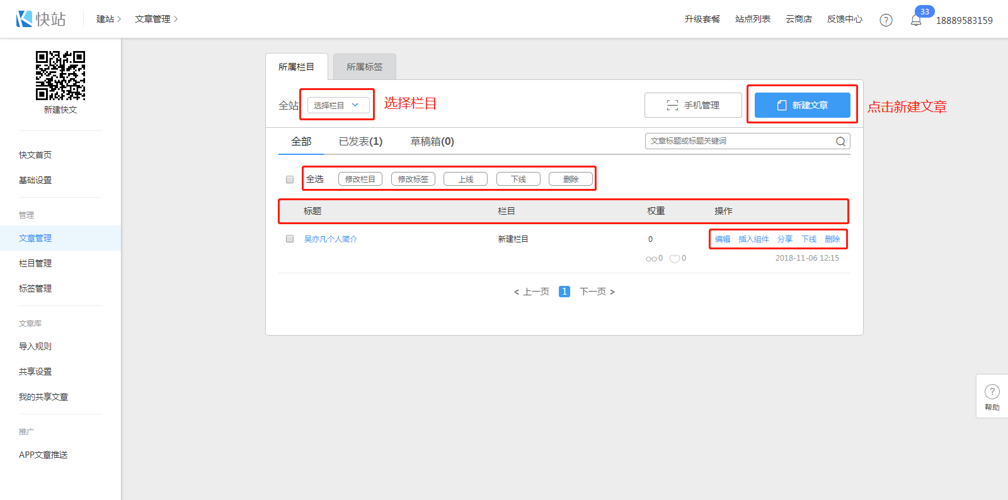Click 编辑 link for the article
Viewport: 1008px width, 500px height.
723,239
